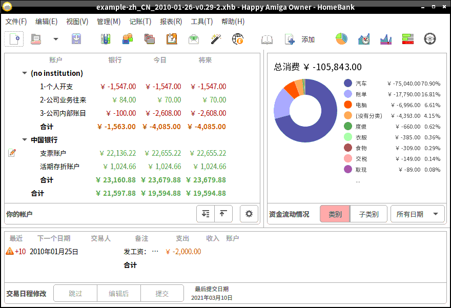
Task: Click the 账单 legend color swatch
Action: click(348, 94)
